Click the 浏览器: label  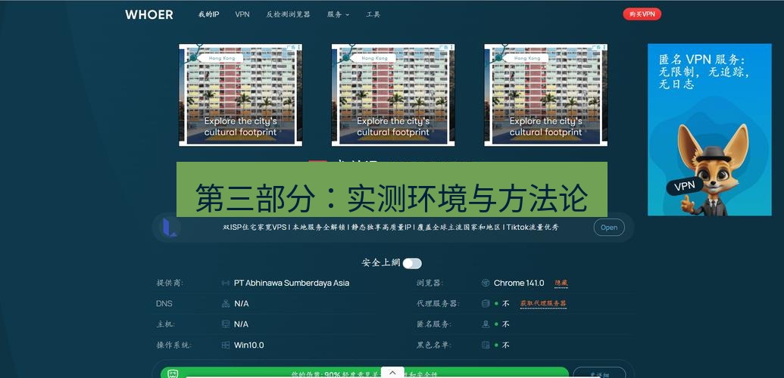[429, 283]
